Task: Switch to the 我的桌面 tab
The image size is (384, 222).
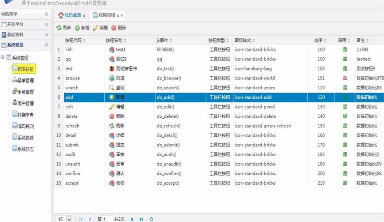Action: pyautogui.click(x=72, y=15)
